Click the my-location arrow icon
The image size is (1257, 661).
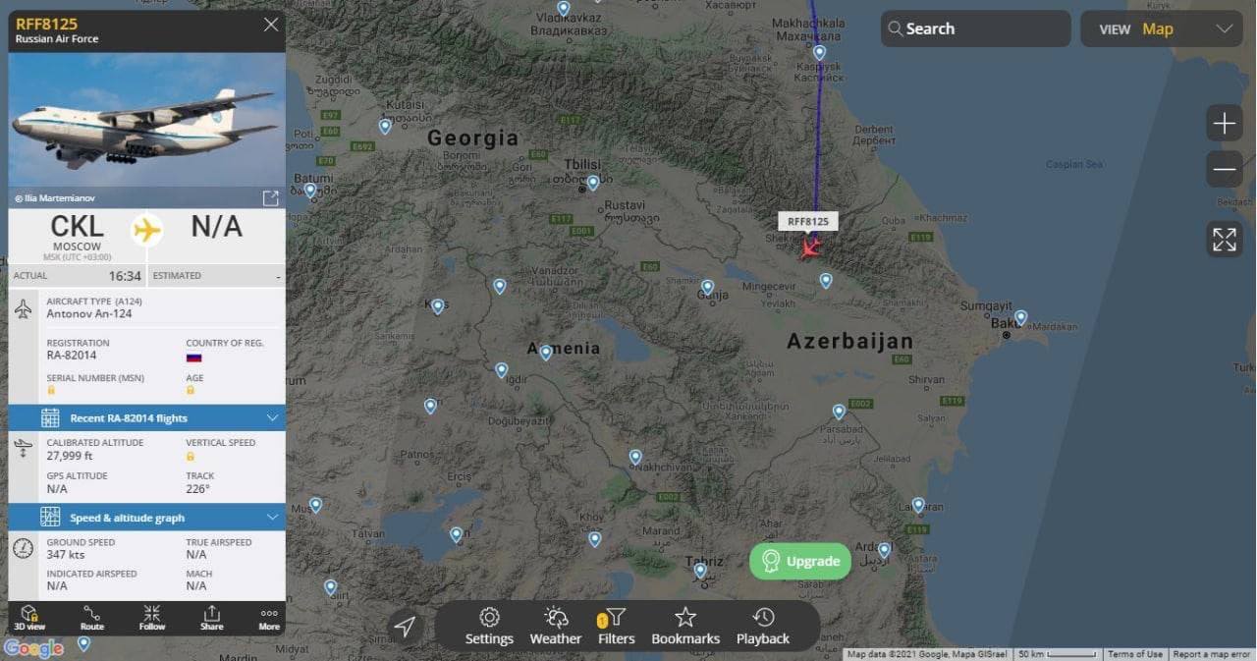click(405, 626)
